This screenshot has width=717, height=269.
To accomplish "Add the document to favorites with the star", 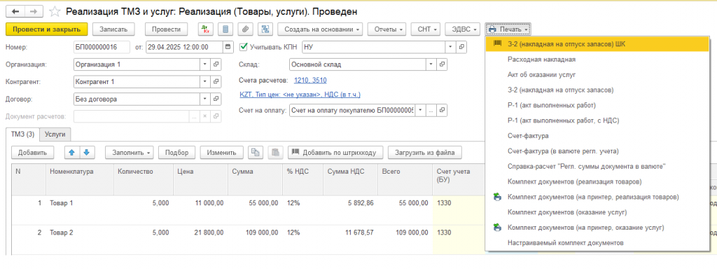I will click(55, 11).
